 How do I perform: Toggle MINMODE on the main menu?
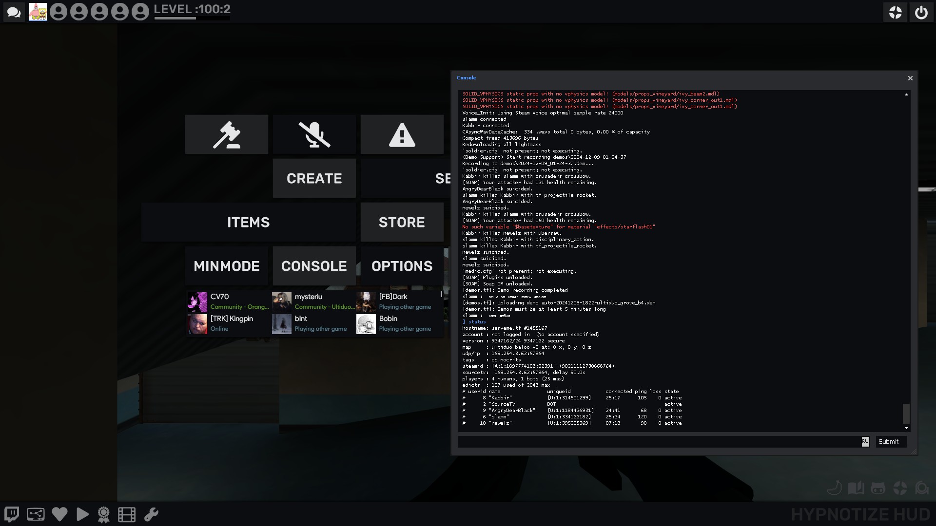(227, 266)
